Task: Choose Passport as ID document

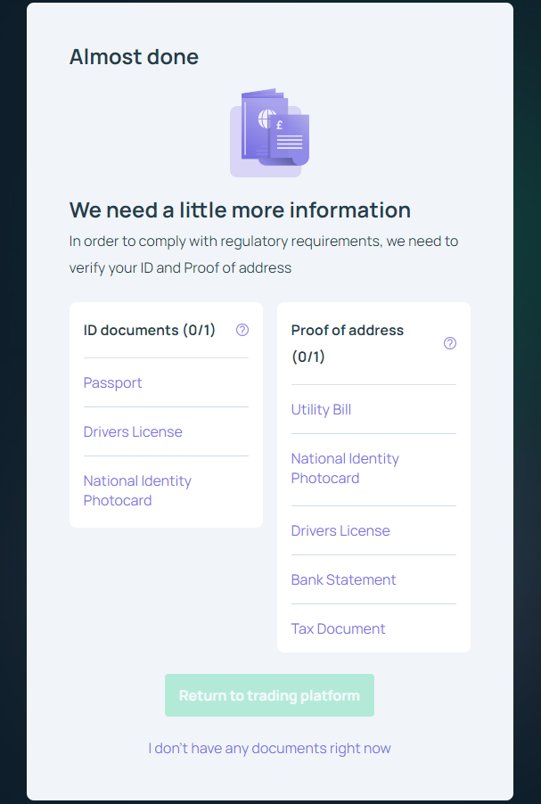Action: pyautogui.click(x=113, y=383)
